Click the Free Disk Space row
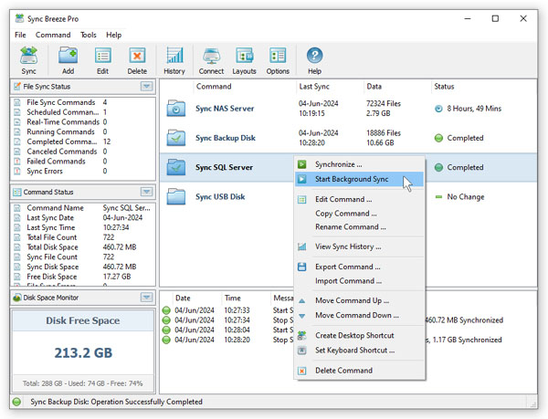Viewport: 548px width, 419px height. tap(83, 277)
